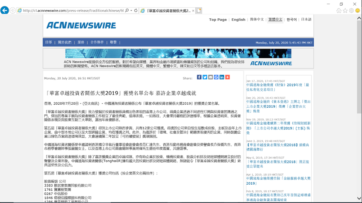Image resolution: width=362 pixels, height=203 pixels.
Task: Open Jan 17, 2020 《財資》2019 news link
Action: tap(277, 87)
